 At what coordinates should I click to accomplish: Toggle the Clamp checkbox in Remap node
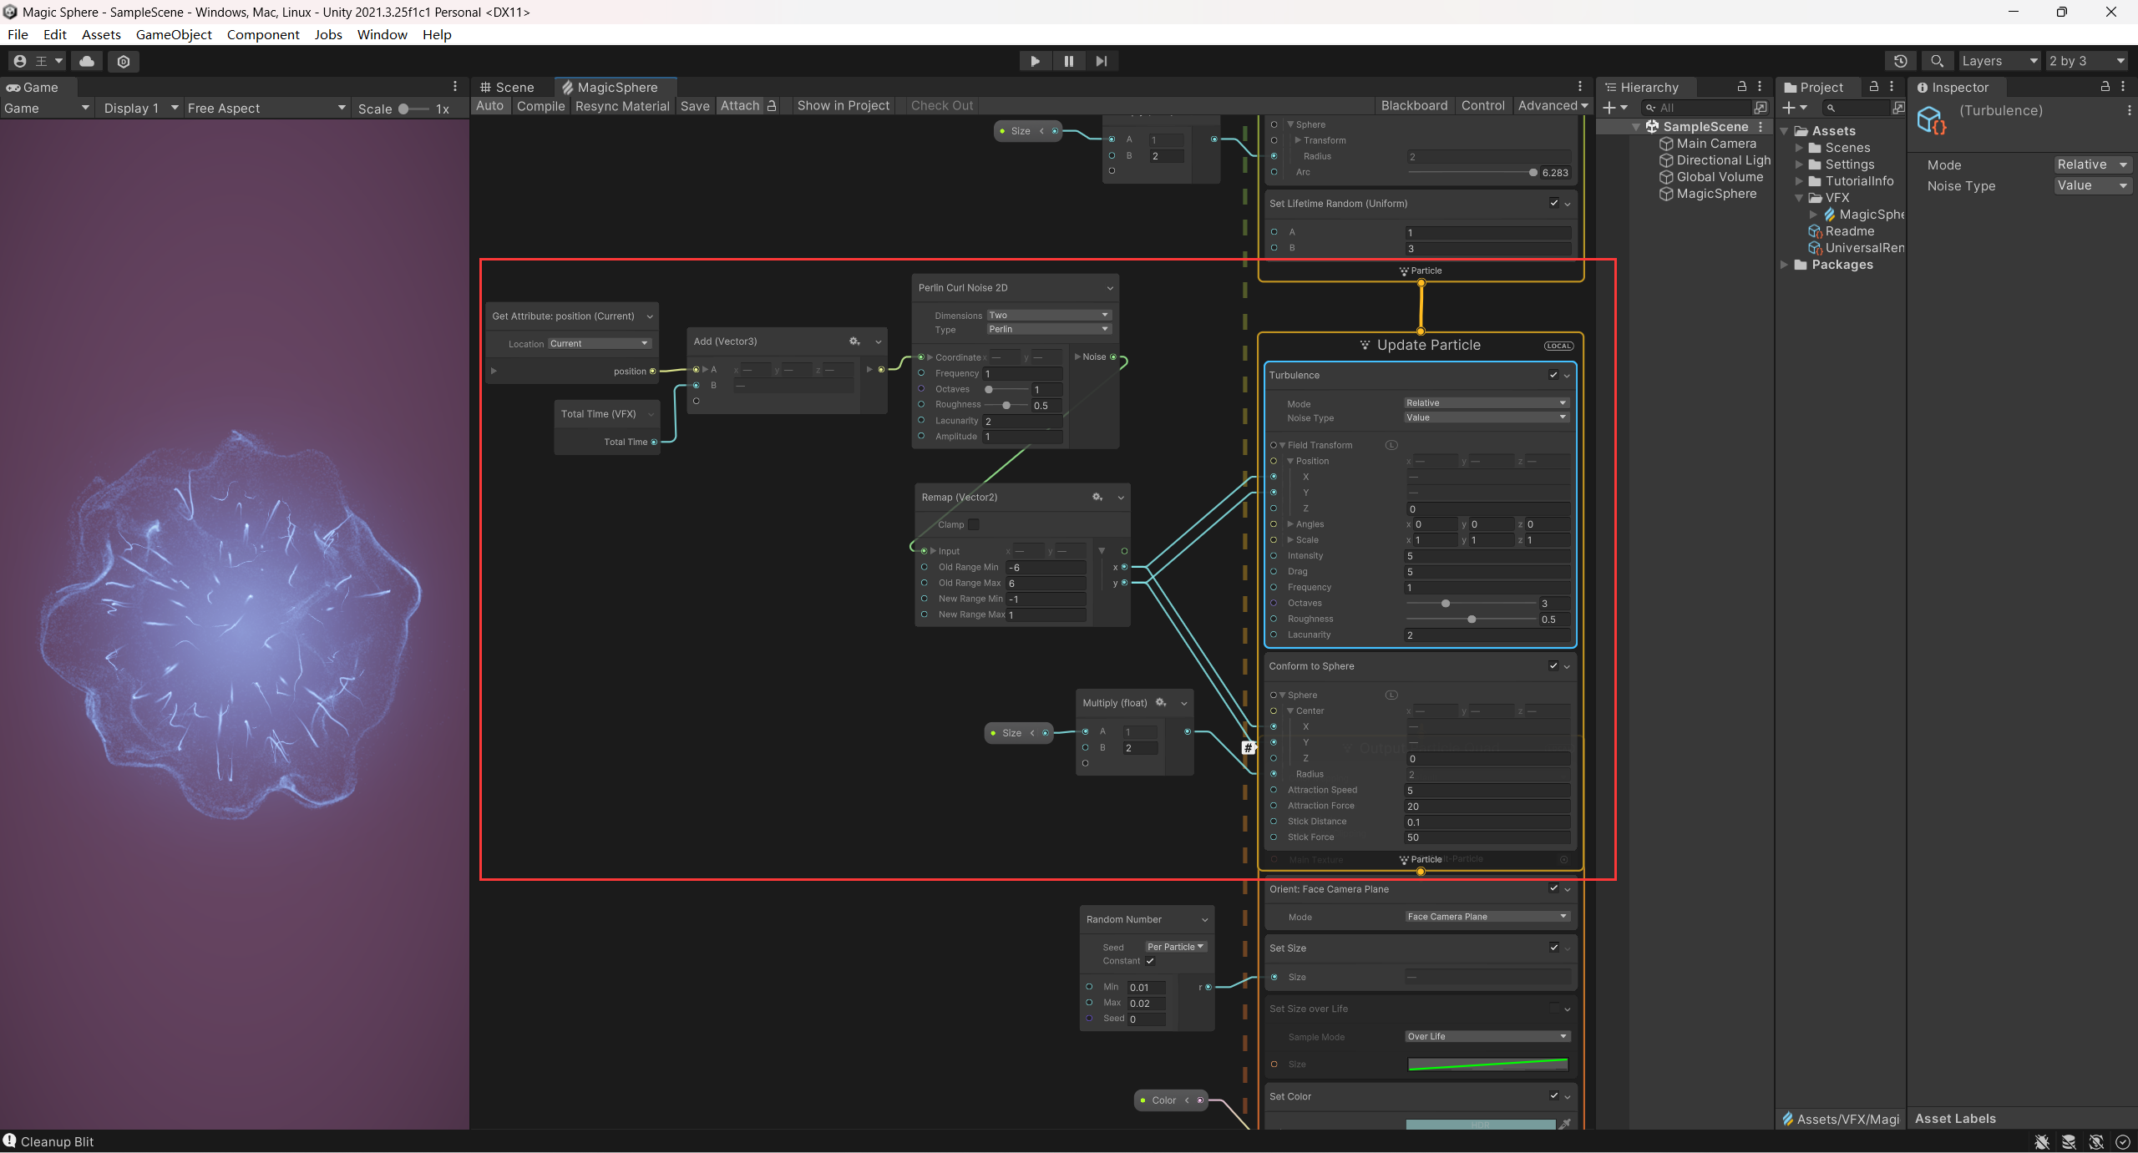click(973, 524)
